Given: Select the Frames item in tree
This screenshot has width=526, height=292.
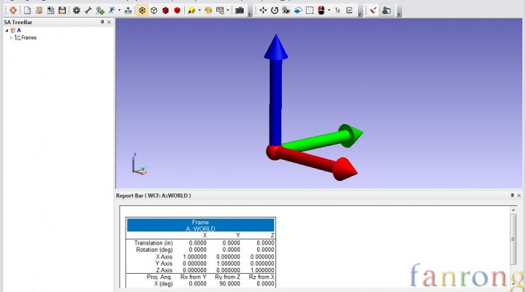Looking at the screenshot, I should pos(28,37).
